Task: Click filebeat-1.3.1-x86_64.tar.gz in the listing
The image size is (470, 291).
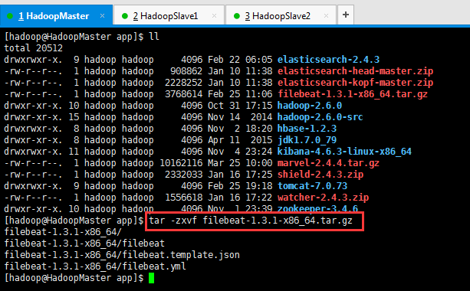Action: (353, 94)
